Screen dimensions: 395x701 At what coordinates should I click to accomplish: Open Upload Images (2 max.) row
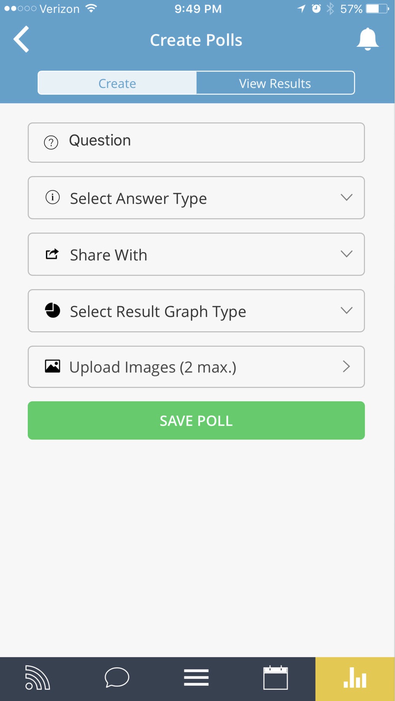tap(196, 367)
